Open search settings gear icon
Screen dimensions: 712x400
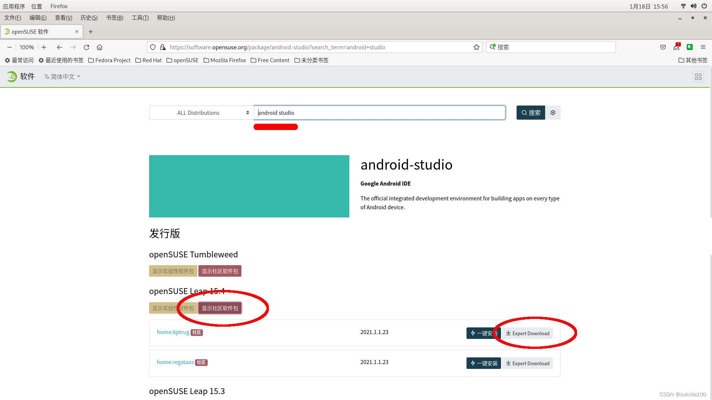[553, 113]
